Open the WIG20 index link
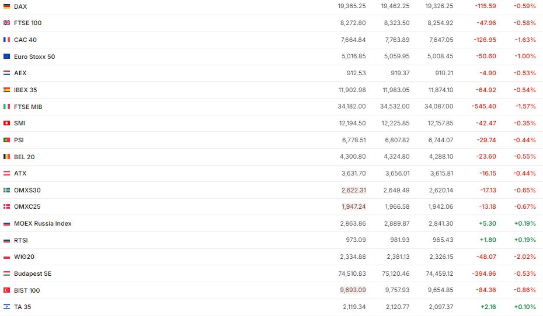Viewport: 543px width, 316px height. click(x=24, y=257)
